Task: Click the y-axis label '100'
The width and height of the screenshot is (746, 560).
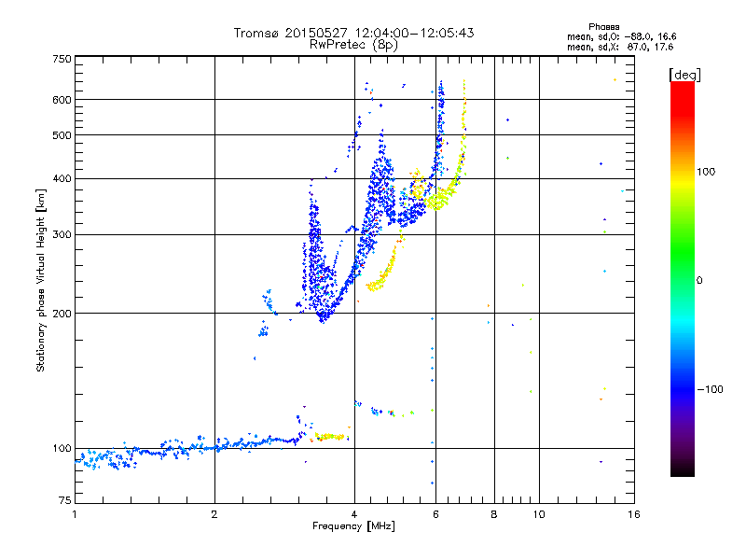Action: click(62, 449)
